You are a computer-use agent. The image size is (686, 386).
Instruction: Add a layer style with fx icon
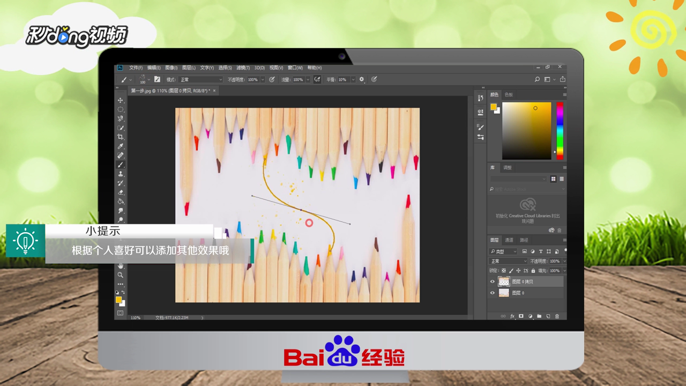pos(512,316)
